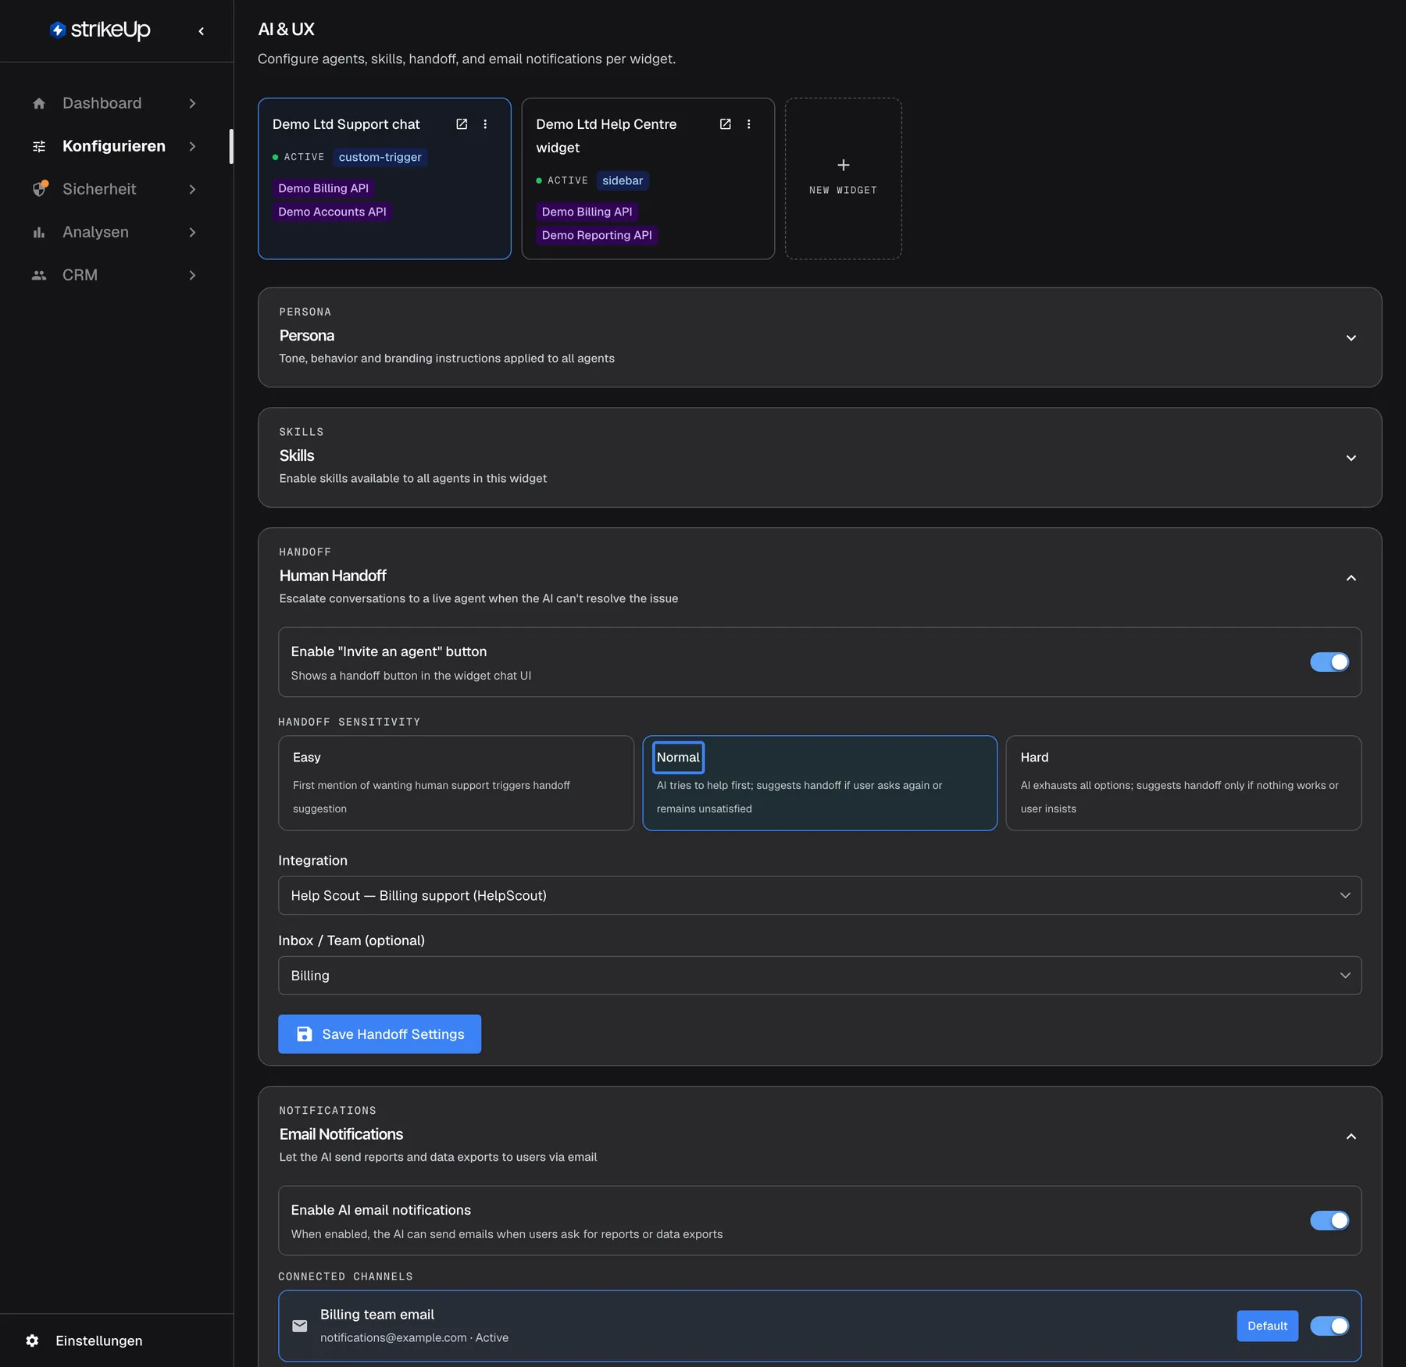This screenshot has width=1406, height=1367.
Task: Open the Inbox / Team Billing dropdown
Action: point(819,976)
